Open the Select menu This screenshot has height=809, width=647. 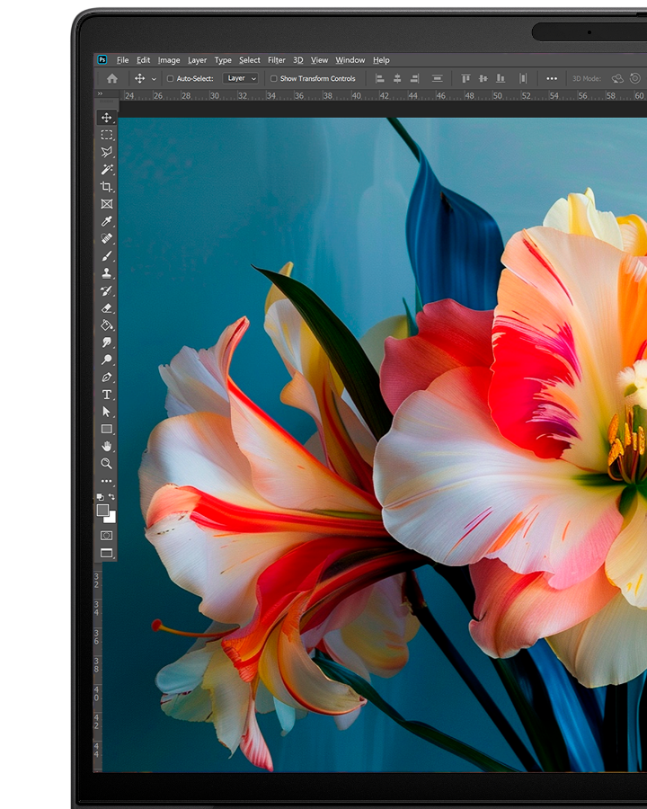click(x=250, y=60)
